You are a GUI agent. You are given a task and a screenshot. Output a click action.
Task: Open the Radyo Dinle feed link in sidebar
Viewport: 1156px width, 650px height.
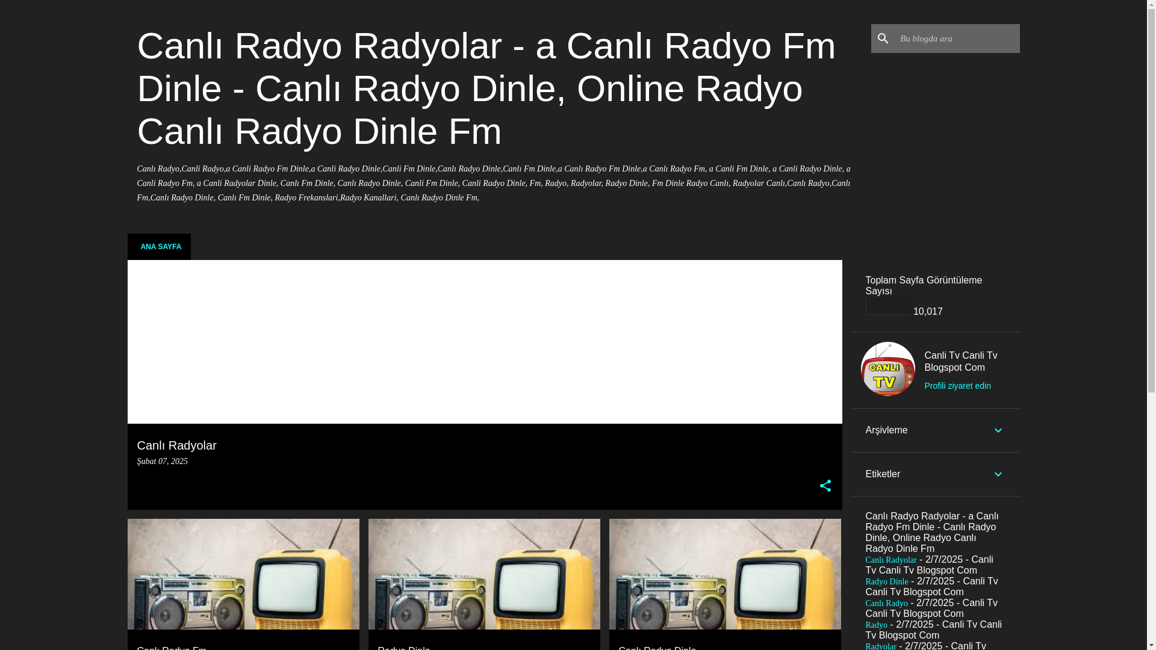pyautogui.click(x=887, y=582)
